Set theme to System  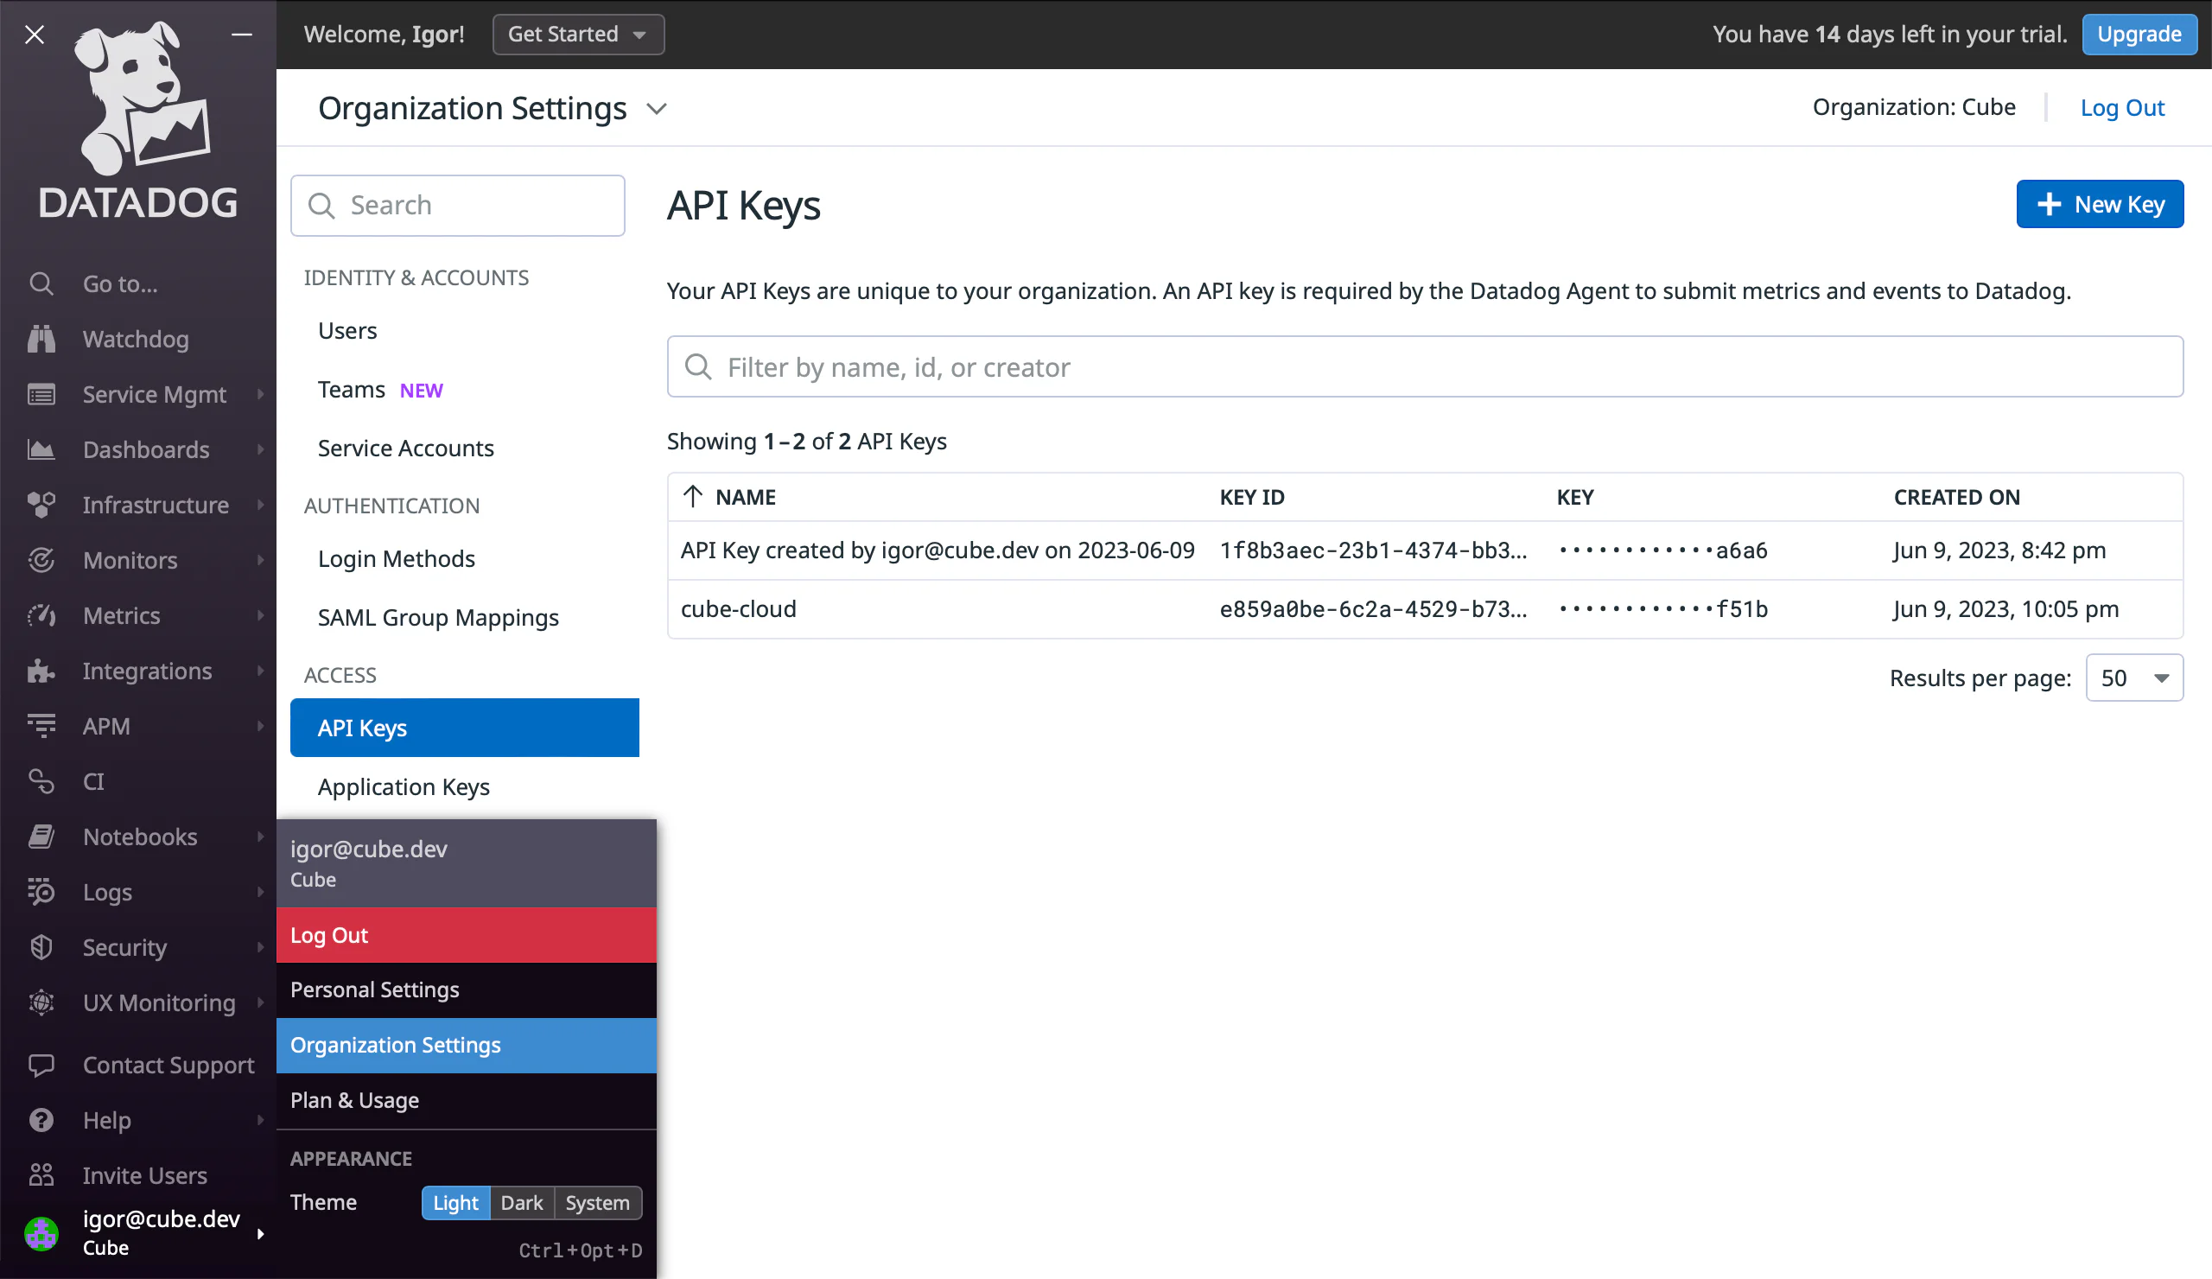(x=597, y=1203)
